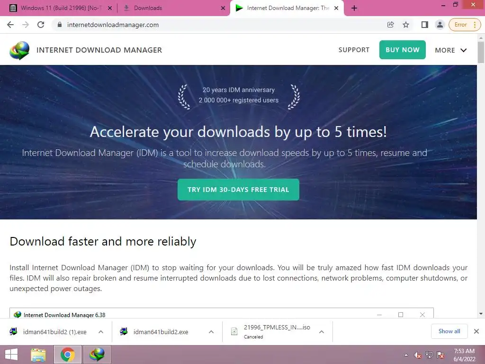Expand options for canceled iso download

(322, 332)
